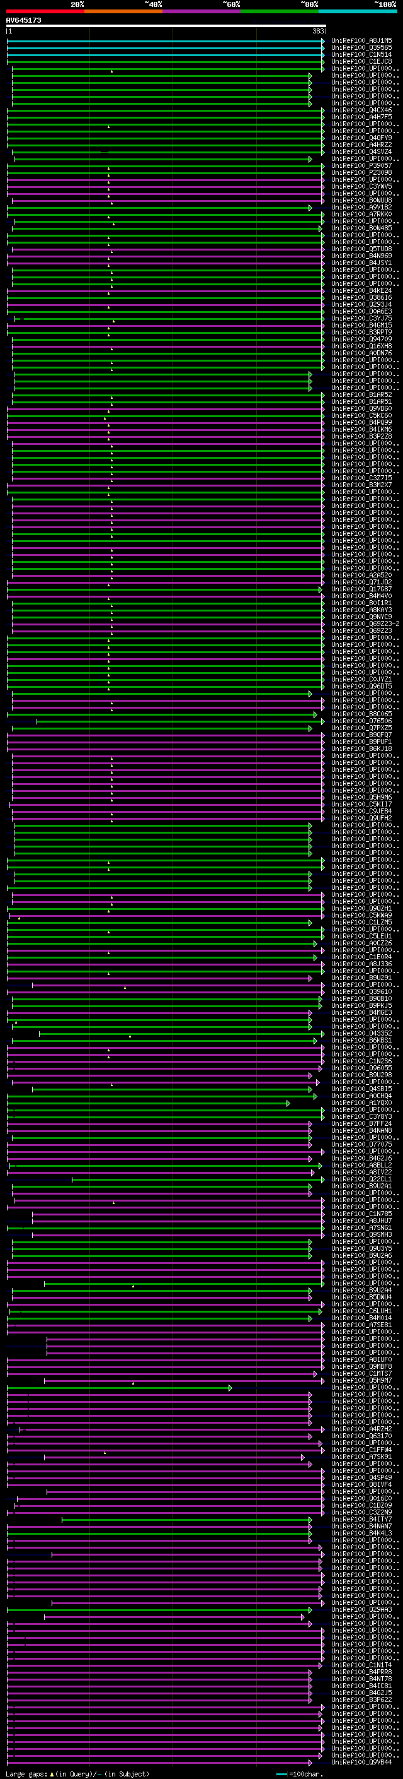Select UniRef100_C1LZM5 entry
This screenshot has width=403, height=1779.
(361, 923)
